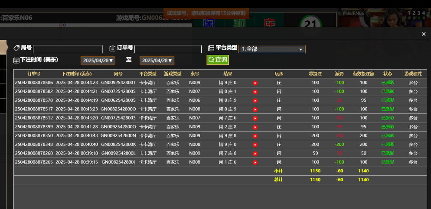
Task: Play replay of the 闲 7 庄 6 result
Action: point(255,118)
